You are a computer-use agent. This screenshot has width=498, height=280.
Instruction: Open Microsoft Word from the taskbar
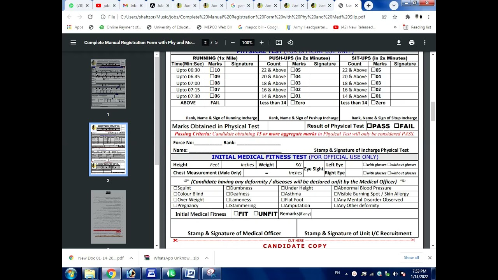pos(190,274)
